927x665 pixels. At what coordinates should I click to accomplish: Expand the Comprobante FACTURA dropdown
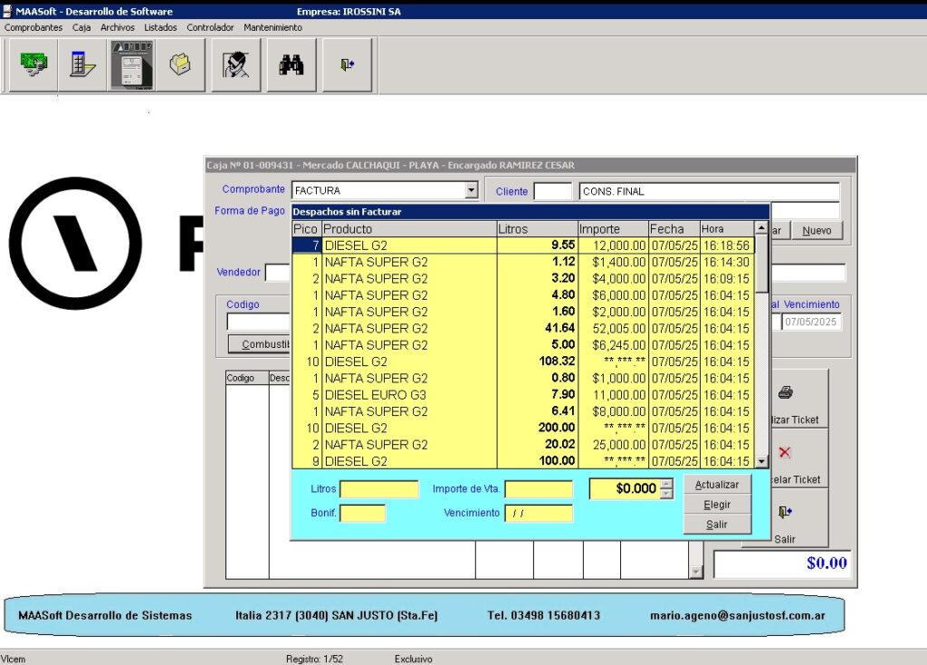[x=471, y=190]
